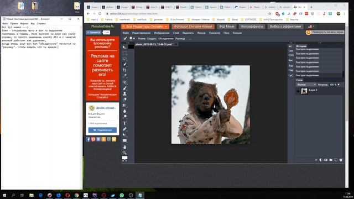This screenshot has height=199, width=354.
Task: Select the Dodge tool
Action: pyautogui.click(x=124, y=117)
